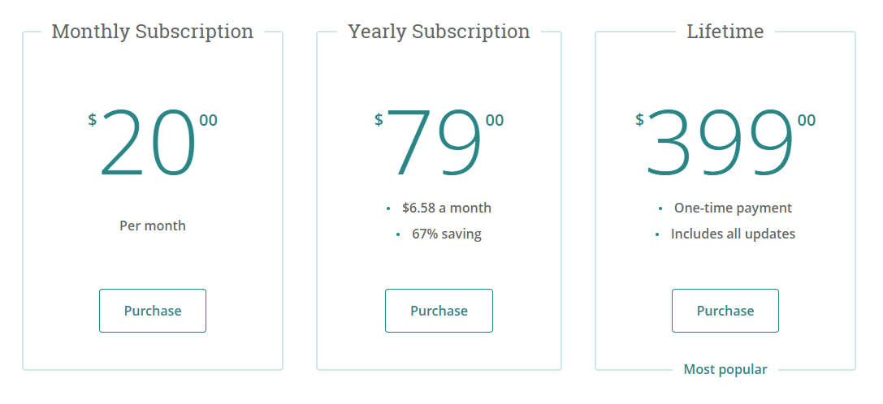Click the Most popular label

(x=725, y=370)
